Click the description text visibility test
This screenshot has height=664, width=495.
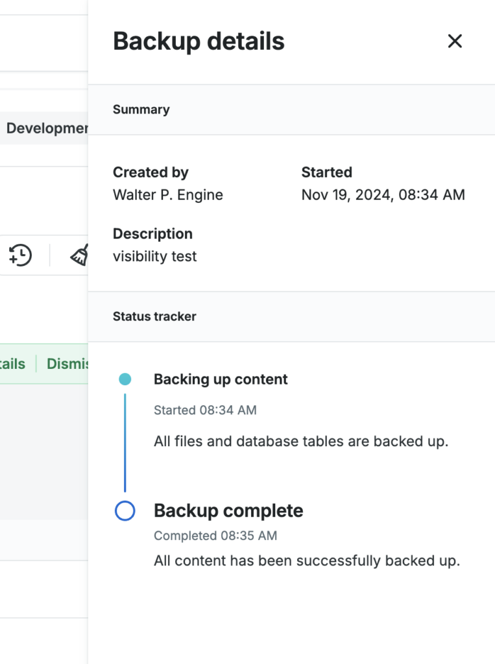click(154, 256)
